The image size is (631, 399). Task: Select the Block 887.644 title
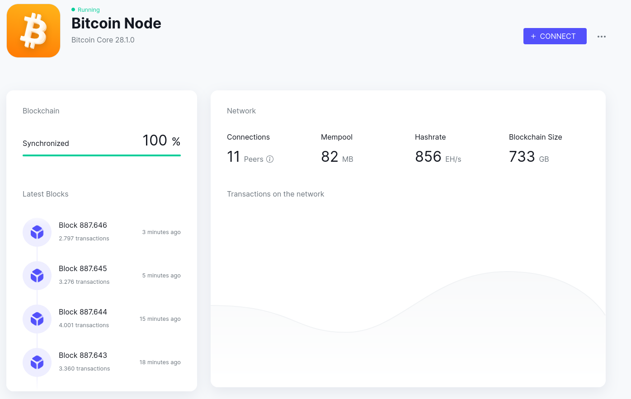pos(83,312)
